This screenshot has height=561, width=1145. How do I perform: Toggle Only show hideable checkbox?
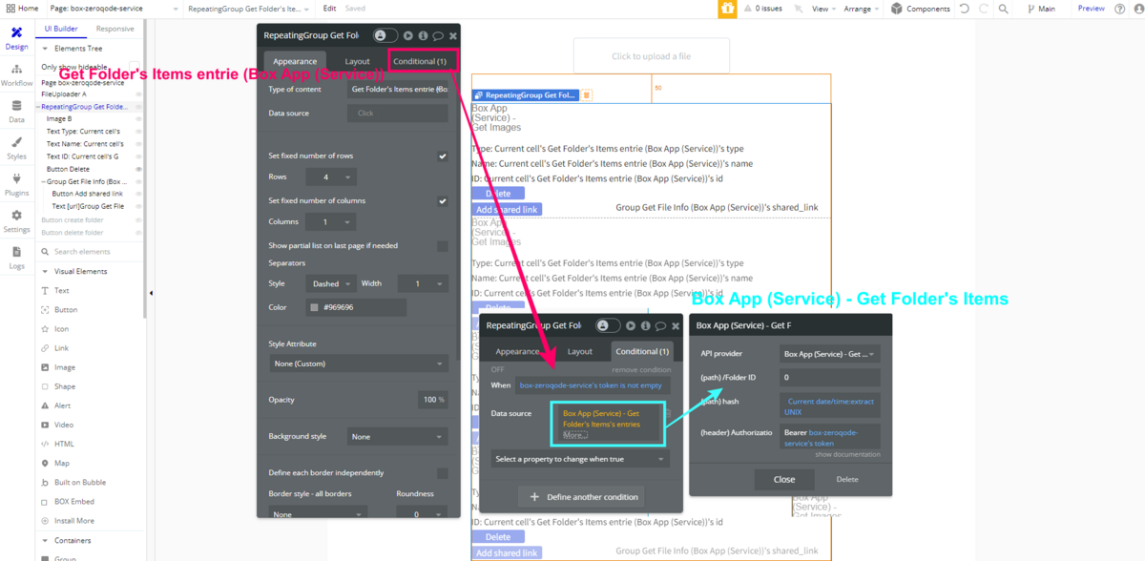click(135, 67)
